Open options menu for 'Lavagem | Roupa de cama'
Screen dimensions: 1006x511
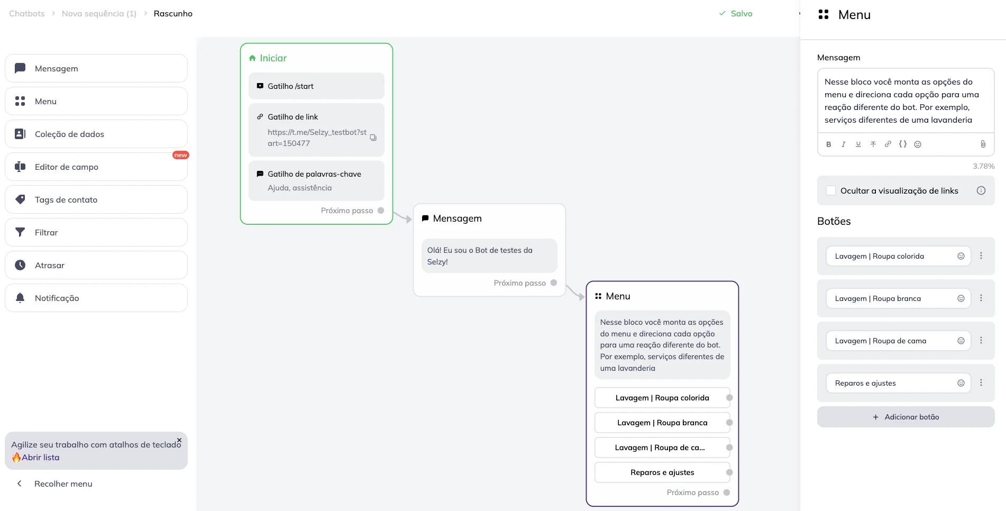tap(982, 340)
